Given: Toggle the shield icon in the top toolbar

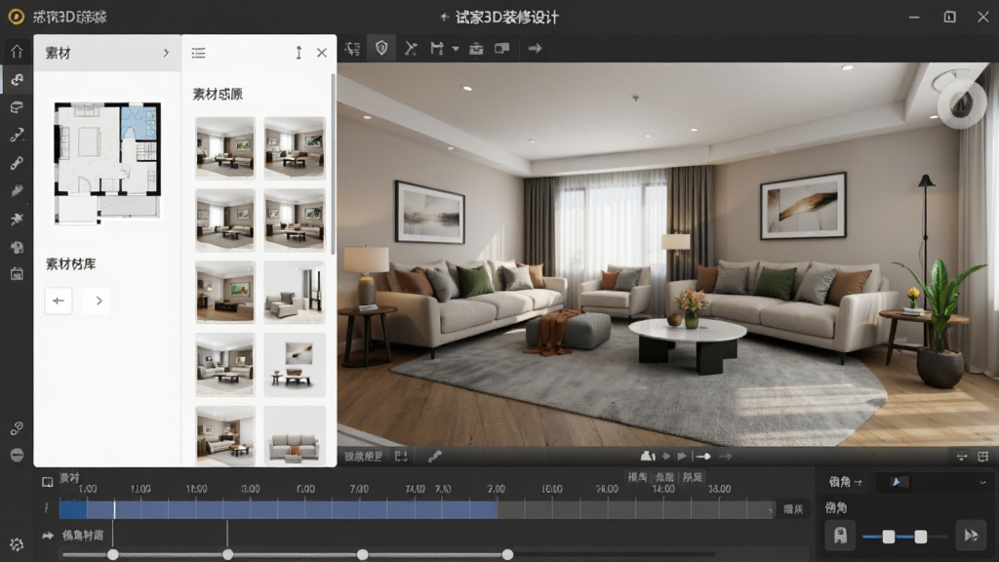Looking at the screenshot, I should coord(381,49).
